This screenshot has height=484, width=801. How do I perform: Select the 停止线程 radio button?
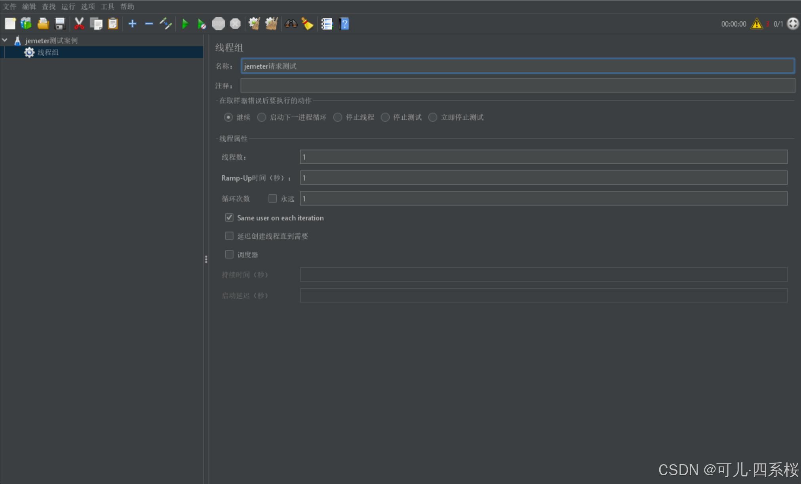coord(338,117)
